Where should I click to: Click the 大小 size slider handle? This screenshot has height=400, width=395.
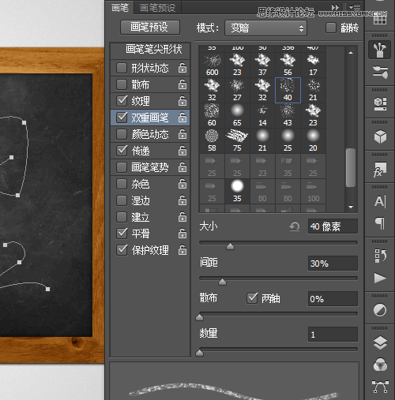click(230, 246)
